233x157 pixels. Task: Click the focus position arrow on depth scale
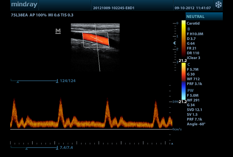[x=174, y=43]
